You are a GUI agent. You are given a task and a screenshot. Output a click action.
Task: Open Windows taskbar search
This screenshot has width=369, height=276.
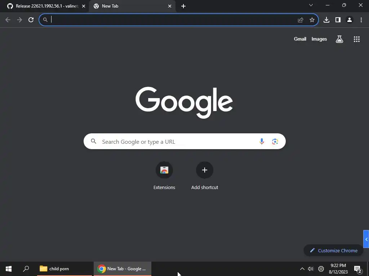pyautogui.click(x=26, y=269)
